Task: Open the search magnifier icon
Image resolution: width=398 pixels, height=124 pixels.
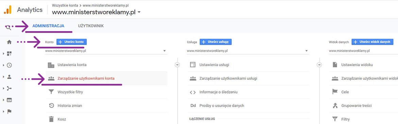Action: [x=9, y=28]
